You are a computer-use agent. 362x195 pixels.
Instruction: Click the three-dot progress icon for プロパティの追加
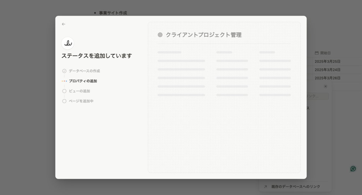click(x=64, y=81)
